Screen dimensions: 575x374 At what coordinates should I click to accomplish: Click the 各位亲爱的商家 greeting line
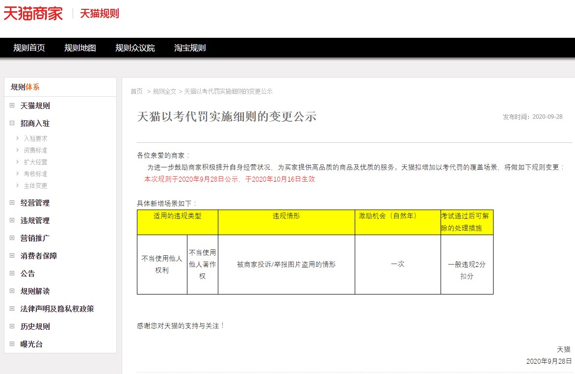point(164,156)
